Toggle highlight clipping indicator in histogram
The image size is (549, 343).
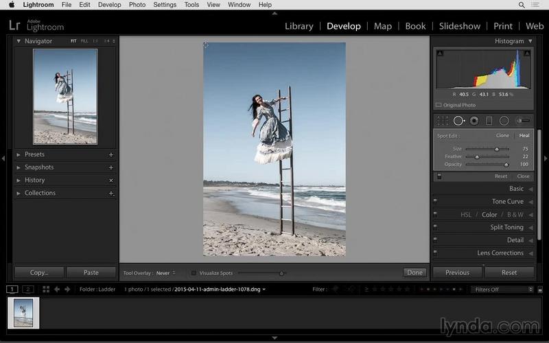526,54
